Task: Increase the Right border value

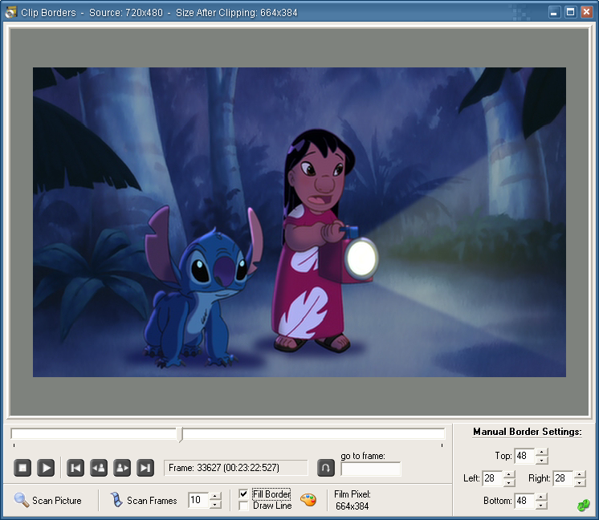Action: (x=580, y=474)
